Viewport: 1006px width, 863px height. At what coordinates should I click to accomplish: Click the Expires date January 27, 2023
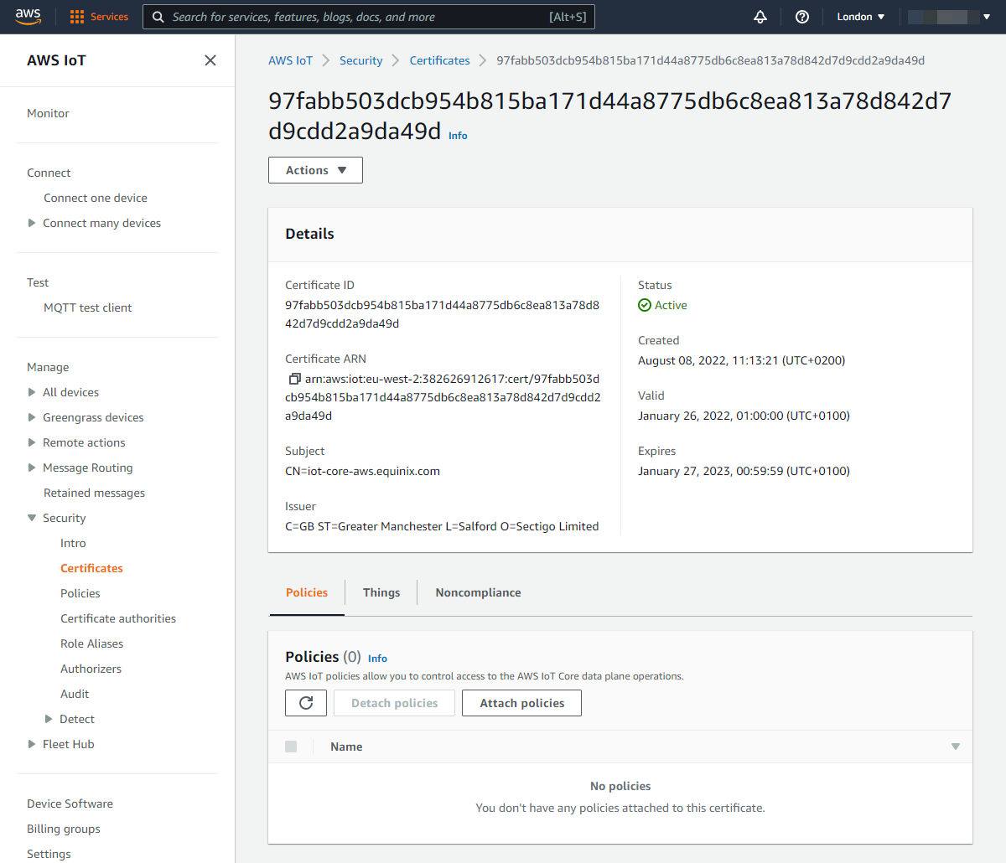tap(744, 471)
